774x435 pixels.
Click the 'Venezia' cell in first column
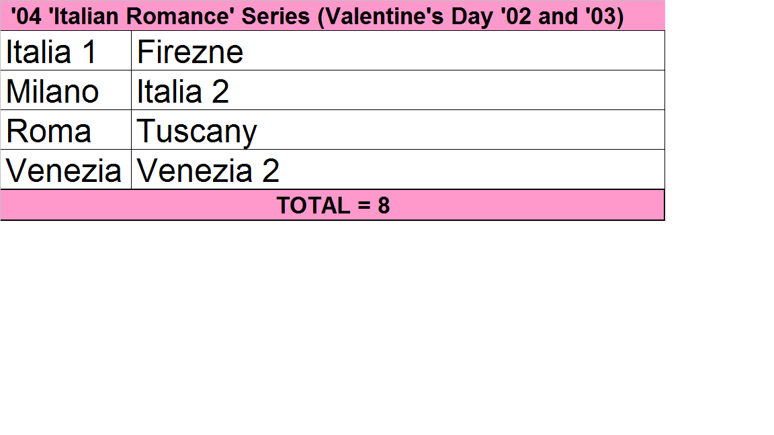64,171
